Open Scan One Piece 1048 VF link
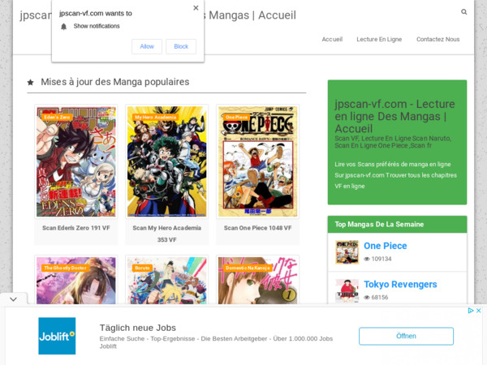 (257, 228)
